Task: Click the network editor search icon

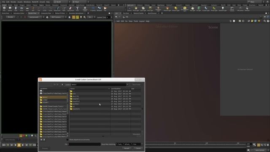Action: [x=265, y=21]
